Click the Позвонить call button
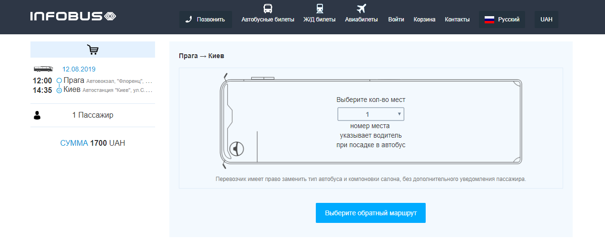Screen dimensions: 605x241 pyautogui.click(x=205, y=20)
